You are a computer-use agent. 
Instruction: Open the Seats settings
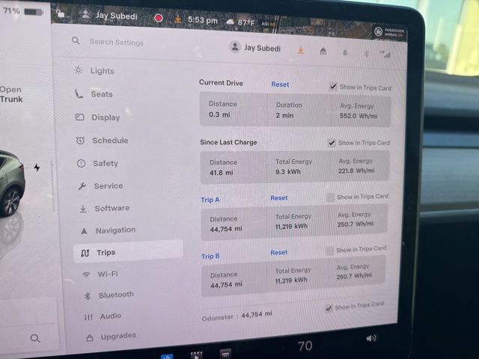[101, 94]
